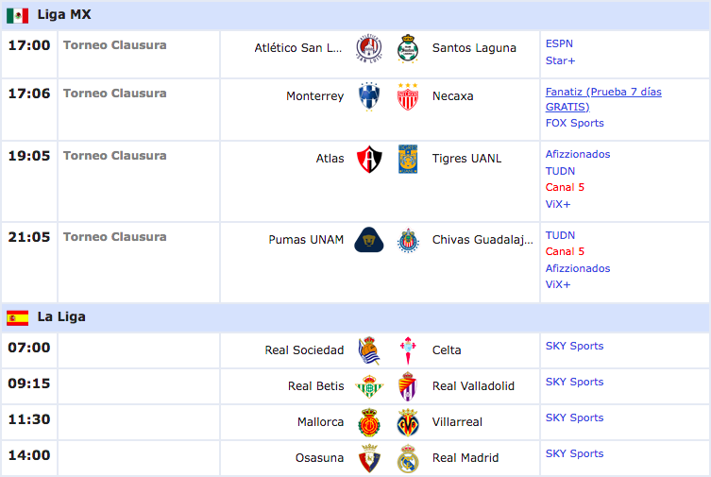Click the Real Madrid crest
The height and width of the screenshot is (477, 711).
[x=408, y=458]
